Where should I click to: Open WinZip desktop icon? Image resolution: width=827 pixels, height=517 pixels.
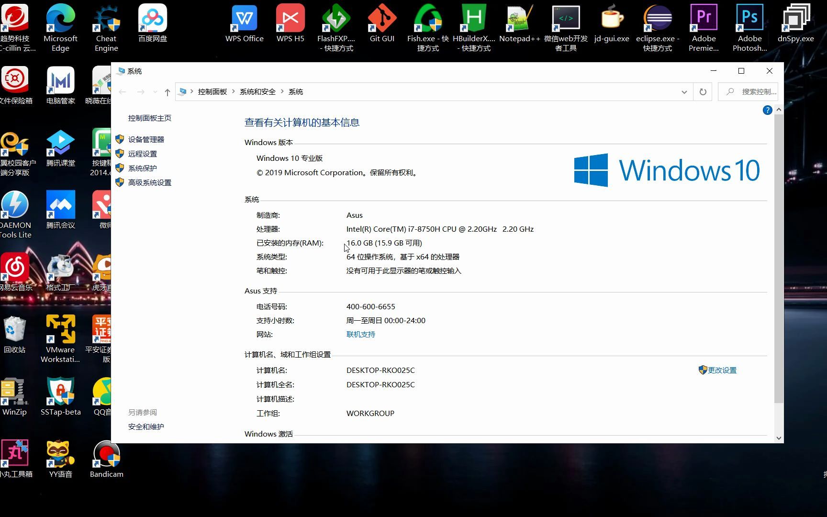(15, 396)
